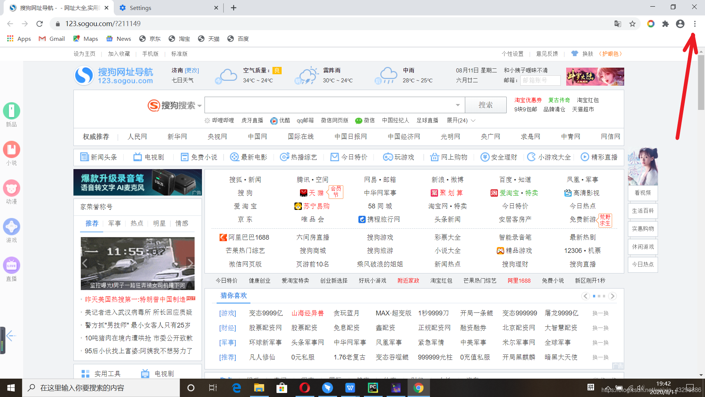This screenshot has height=397, width=705.
Task: Change city with 更改 link
Action: 192,70
